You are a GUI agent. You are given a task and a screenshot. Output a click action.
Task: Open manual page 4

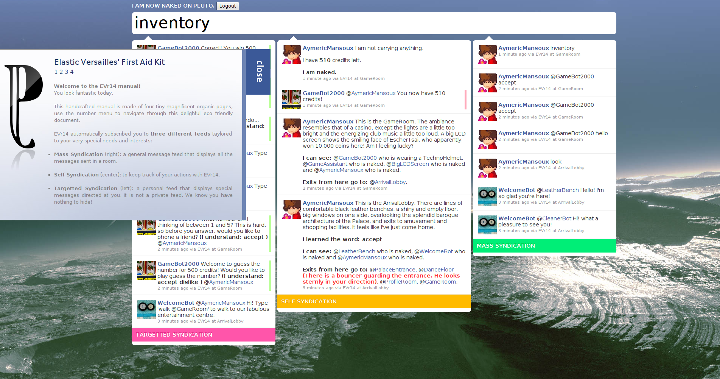click(x=72, y=72)
